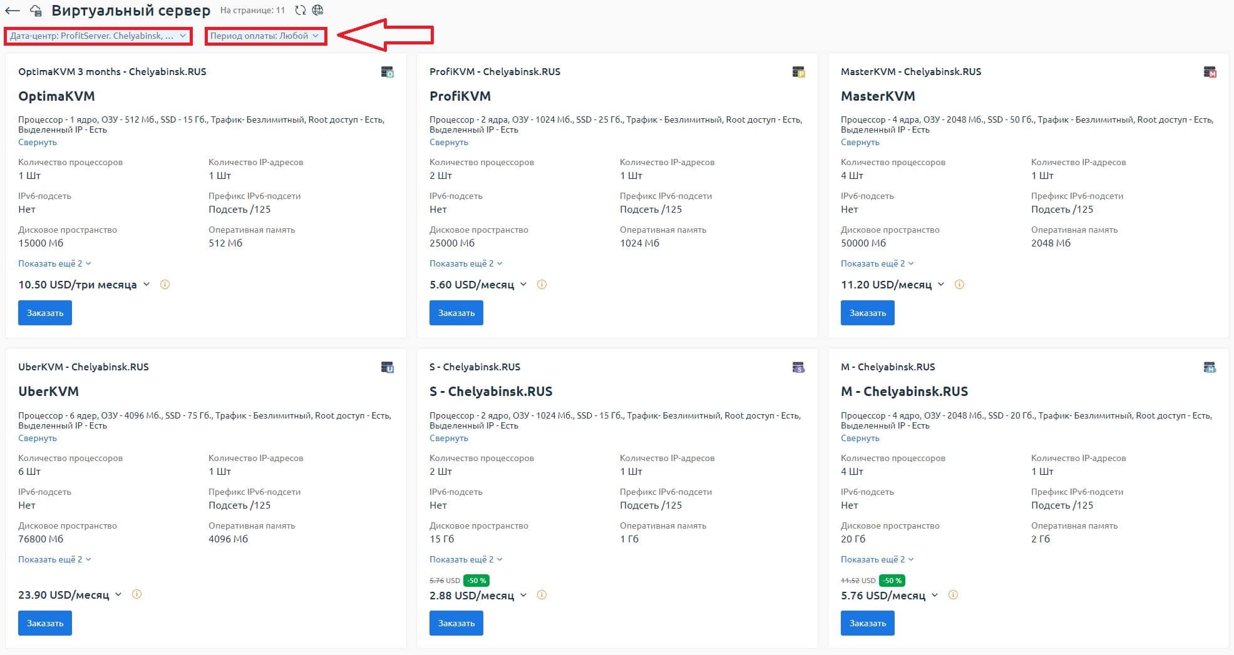
Task: Click the ProfiKVM bold heading
Action: coord(460,96)
